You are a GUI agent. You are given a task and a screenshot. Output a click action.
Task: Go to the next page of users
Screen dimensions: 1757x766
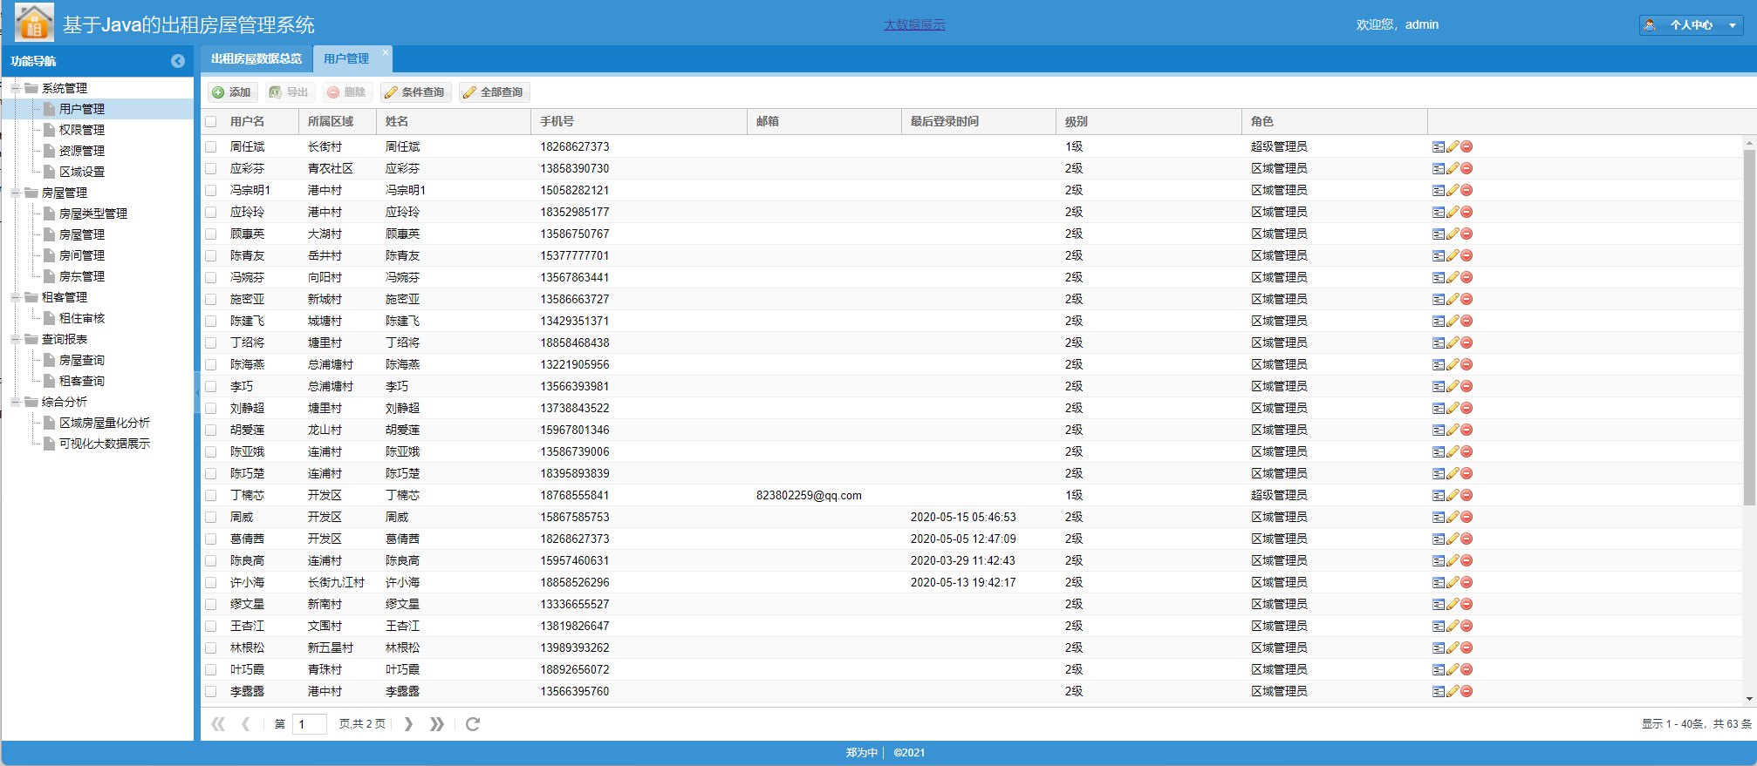point(408,723)
